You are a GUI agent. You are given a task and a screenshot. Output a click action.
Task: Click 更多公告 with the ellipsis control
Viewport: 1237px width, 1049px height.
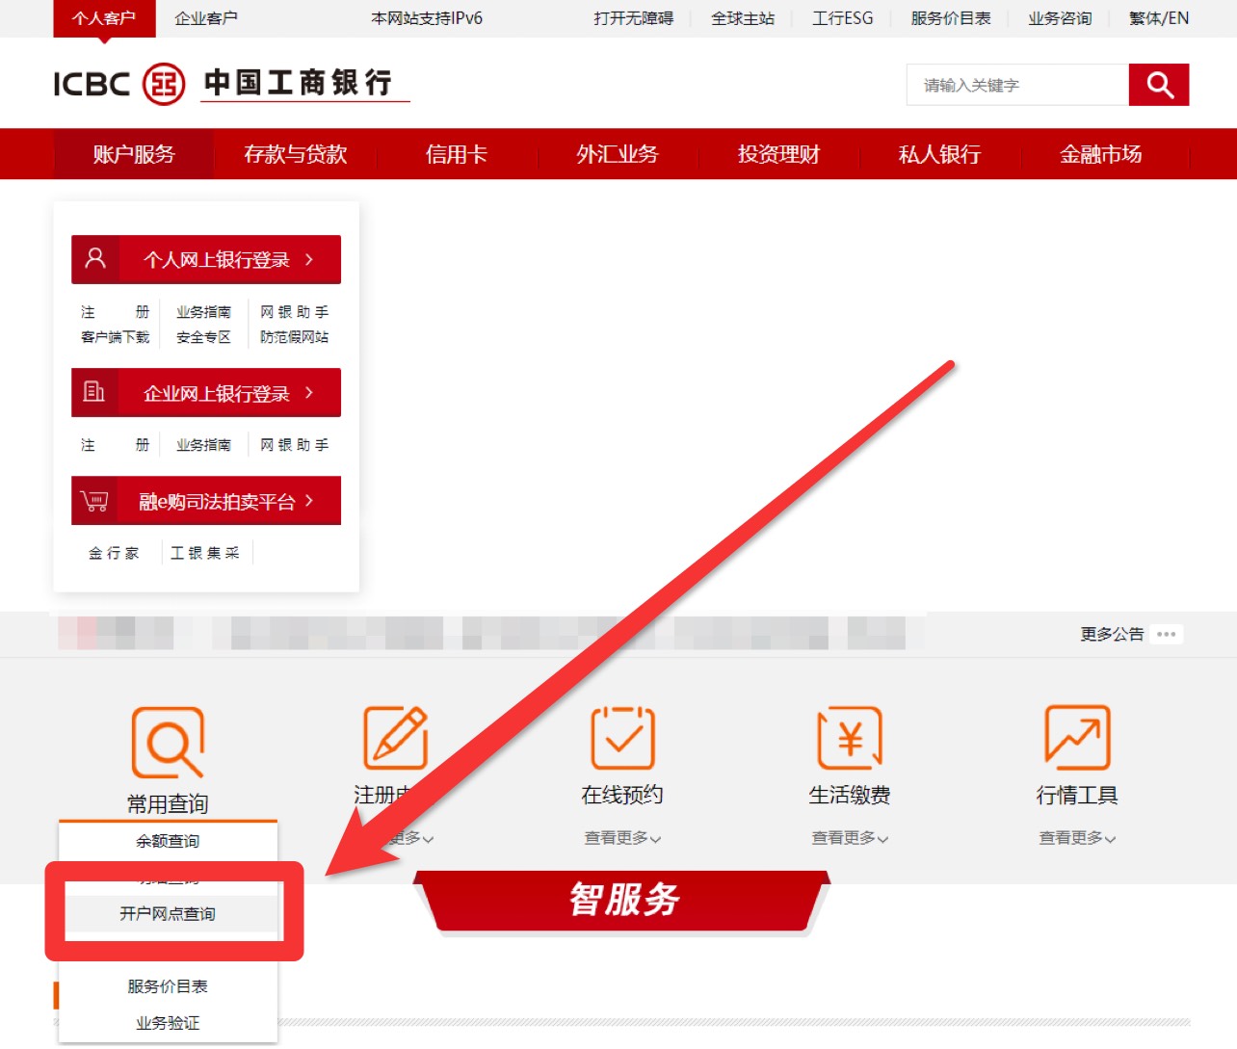coord(1113,634)
